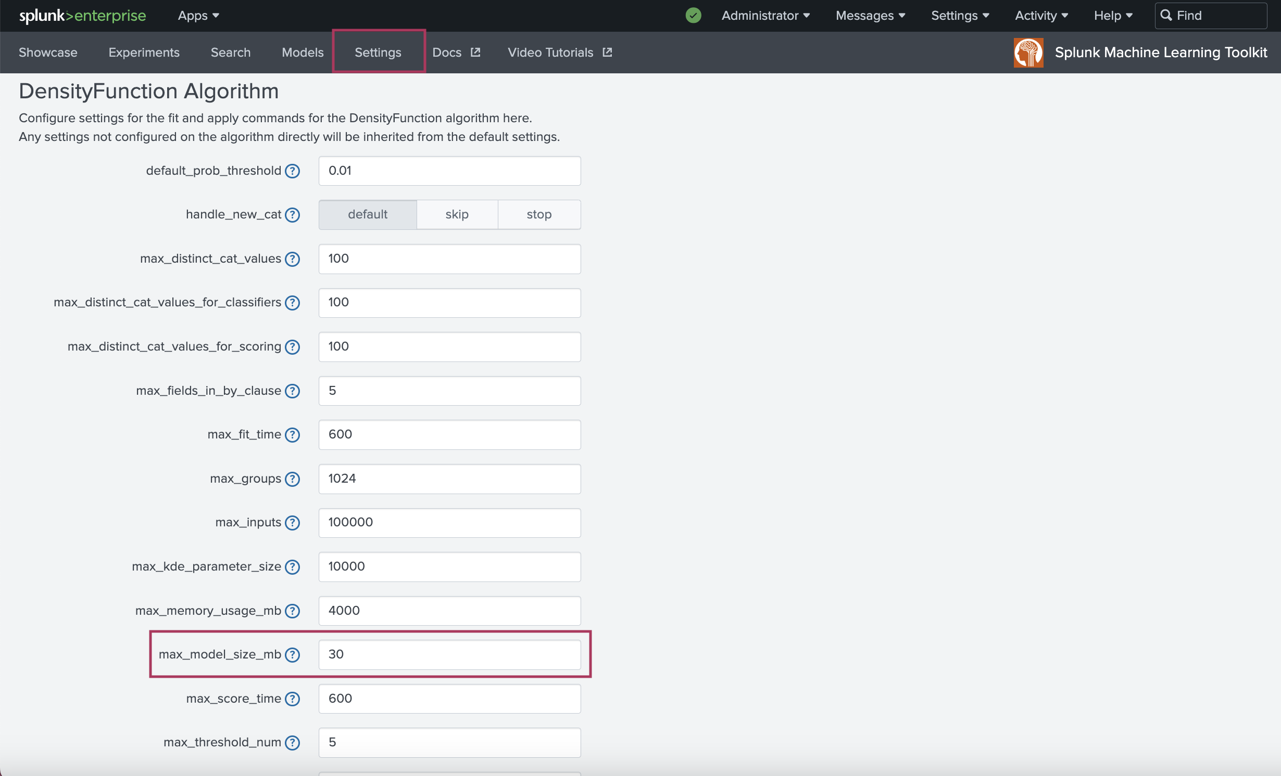This screenshot has width=1281, height=776.
Task: Click the Find magnifier icon
Action: pyautogui.click(x=1166, y=16)
